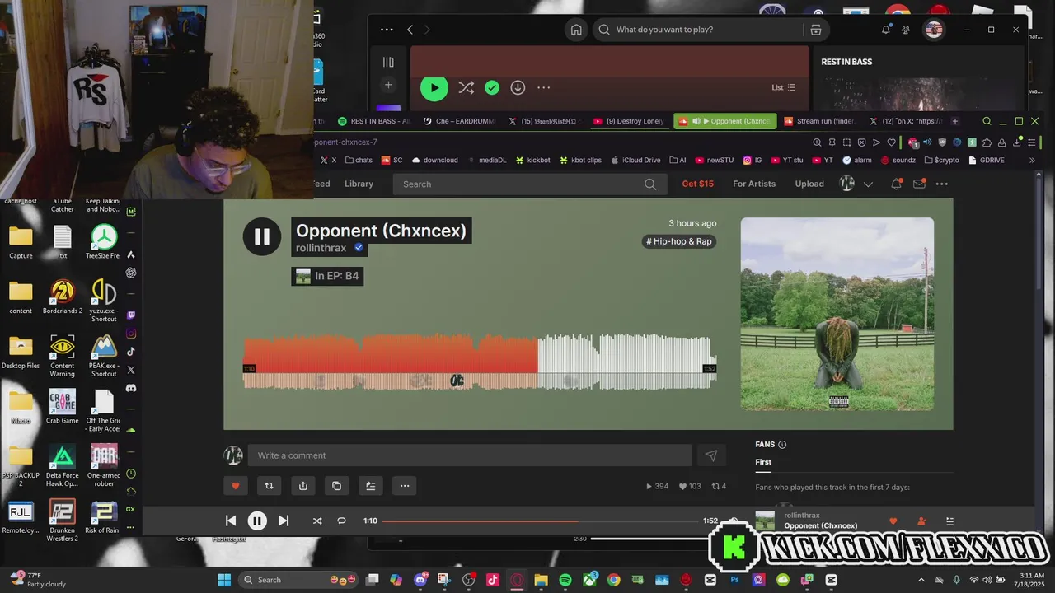This screenshot has width=1055, height=593.
Task: Toggle shuffle in the SoundCloud player bar
Action: point(317,521)
